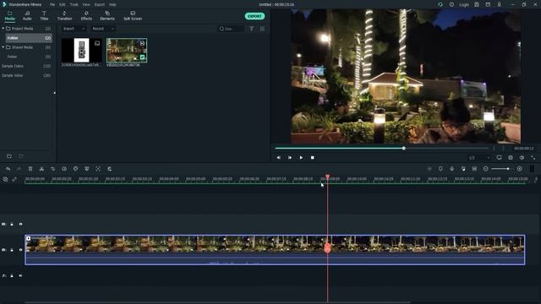Click the crop icon in the timeline toolbar
Viewport: 541px width, 304px height.
(x=52, y=169)
